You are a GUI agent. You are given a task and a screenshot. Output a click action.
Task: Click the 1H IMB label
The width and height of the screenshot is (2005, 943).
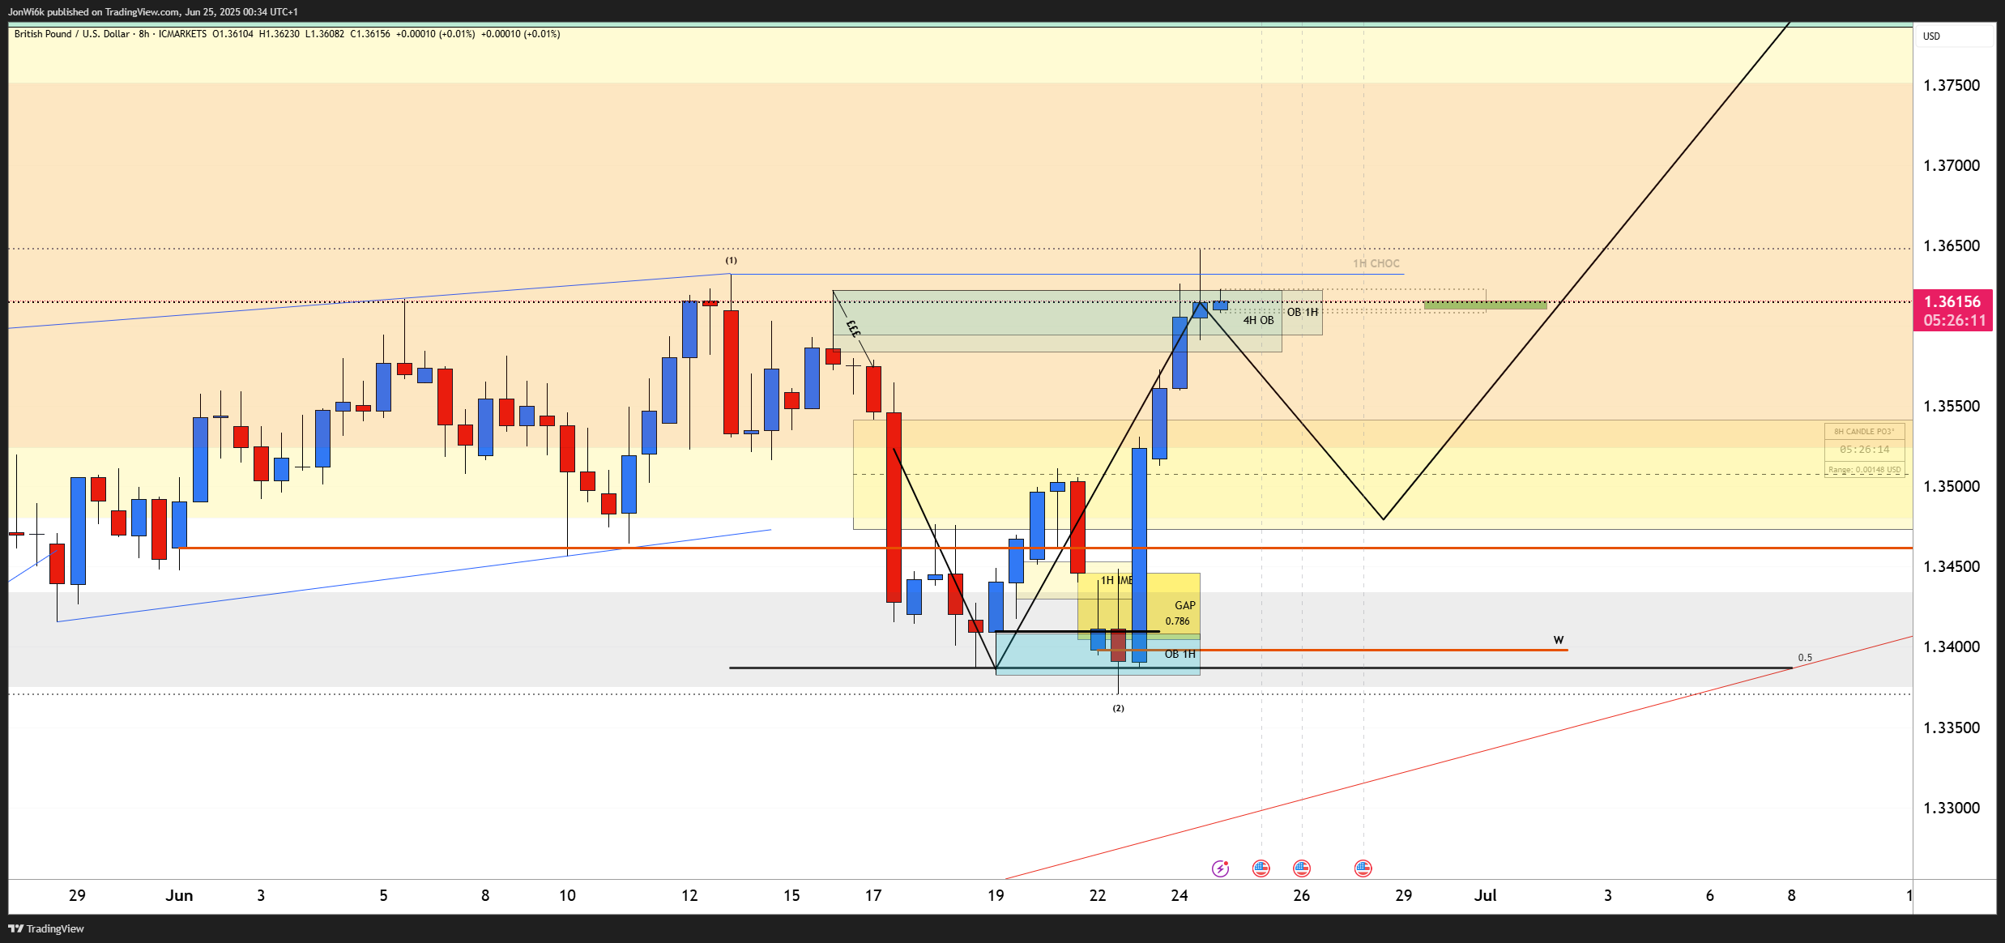(1116, 580)
